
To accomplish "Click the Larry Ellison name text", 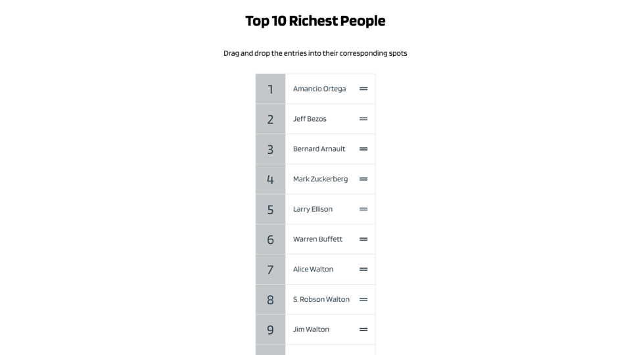I will coord(313,209).
